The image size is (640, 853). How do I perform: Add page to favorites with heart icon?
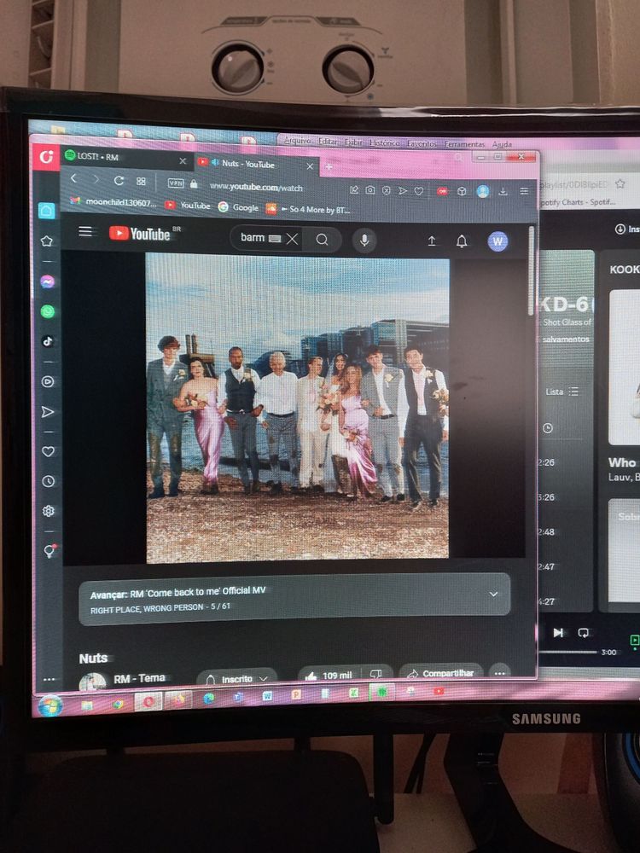click(418, 191)
